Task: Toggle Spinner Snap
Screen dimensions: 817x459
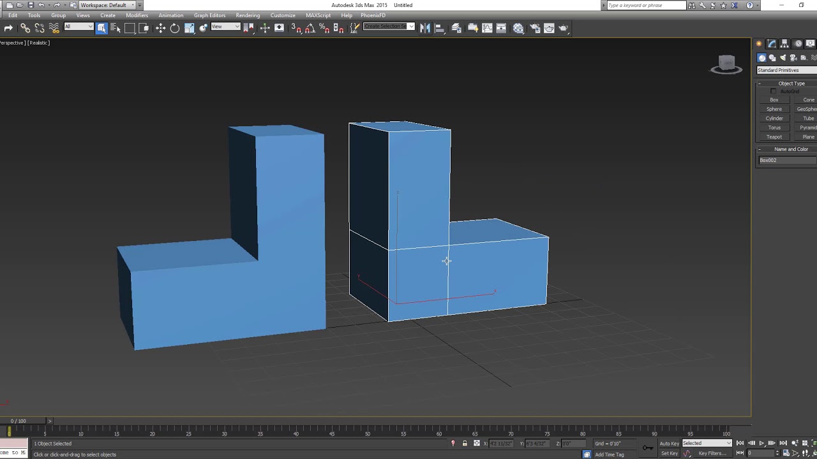Action: [338, 28]
